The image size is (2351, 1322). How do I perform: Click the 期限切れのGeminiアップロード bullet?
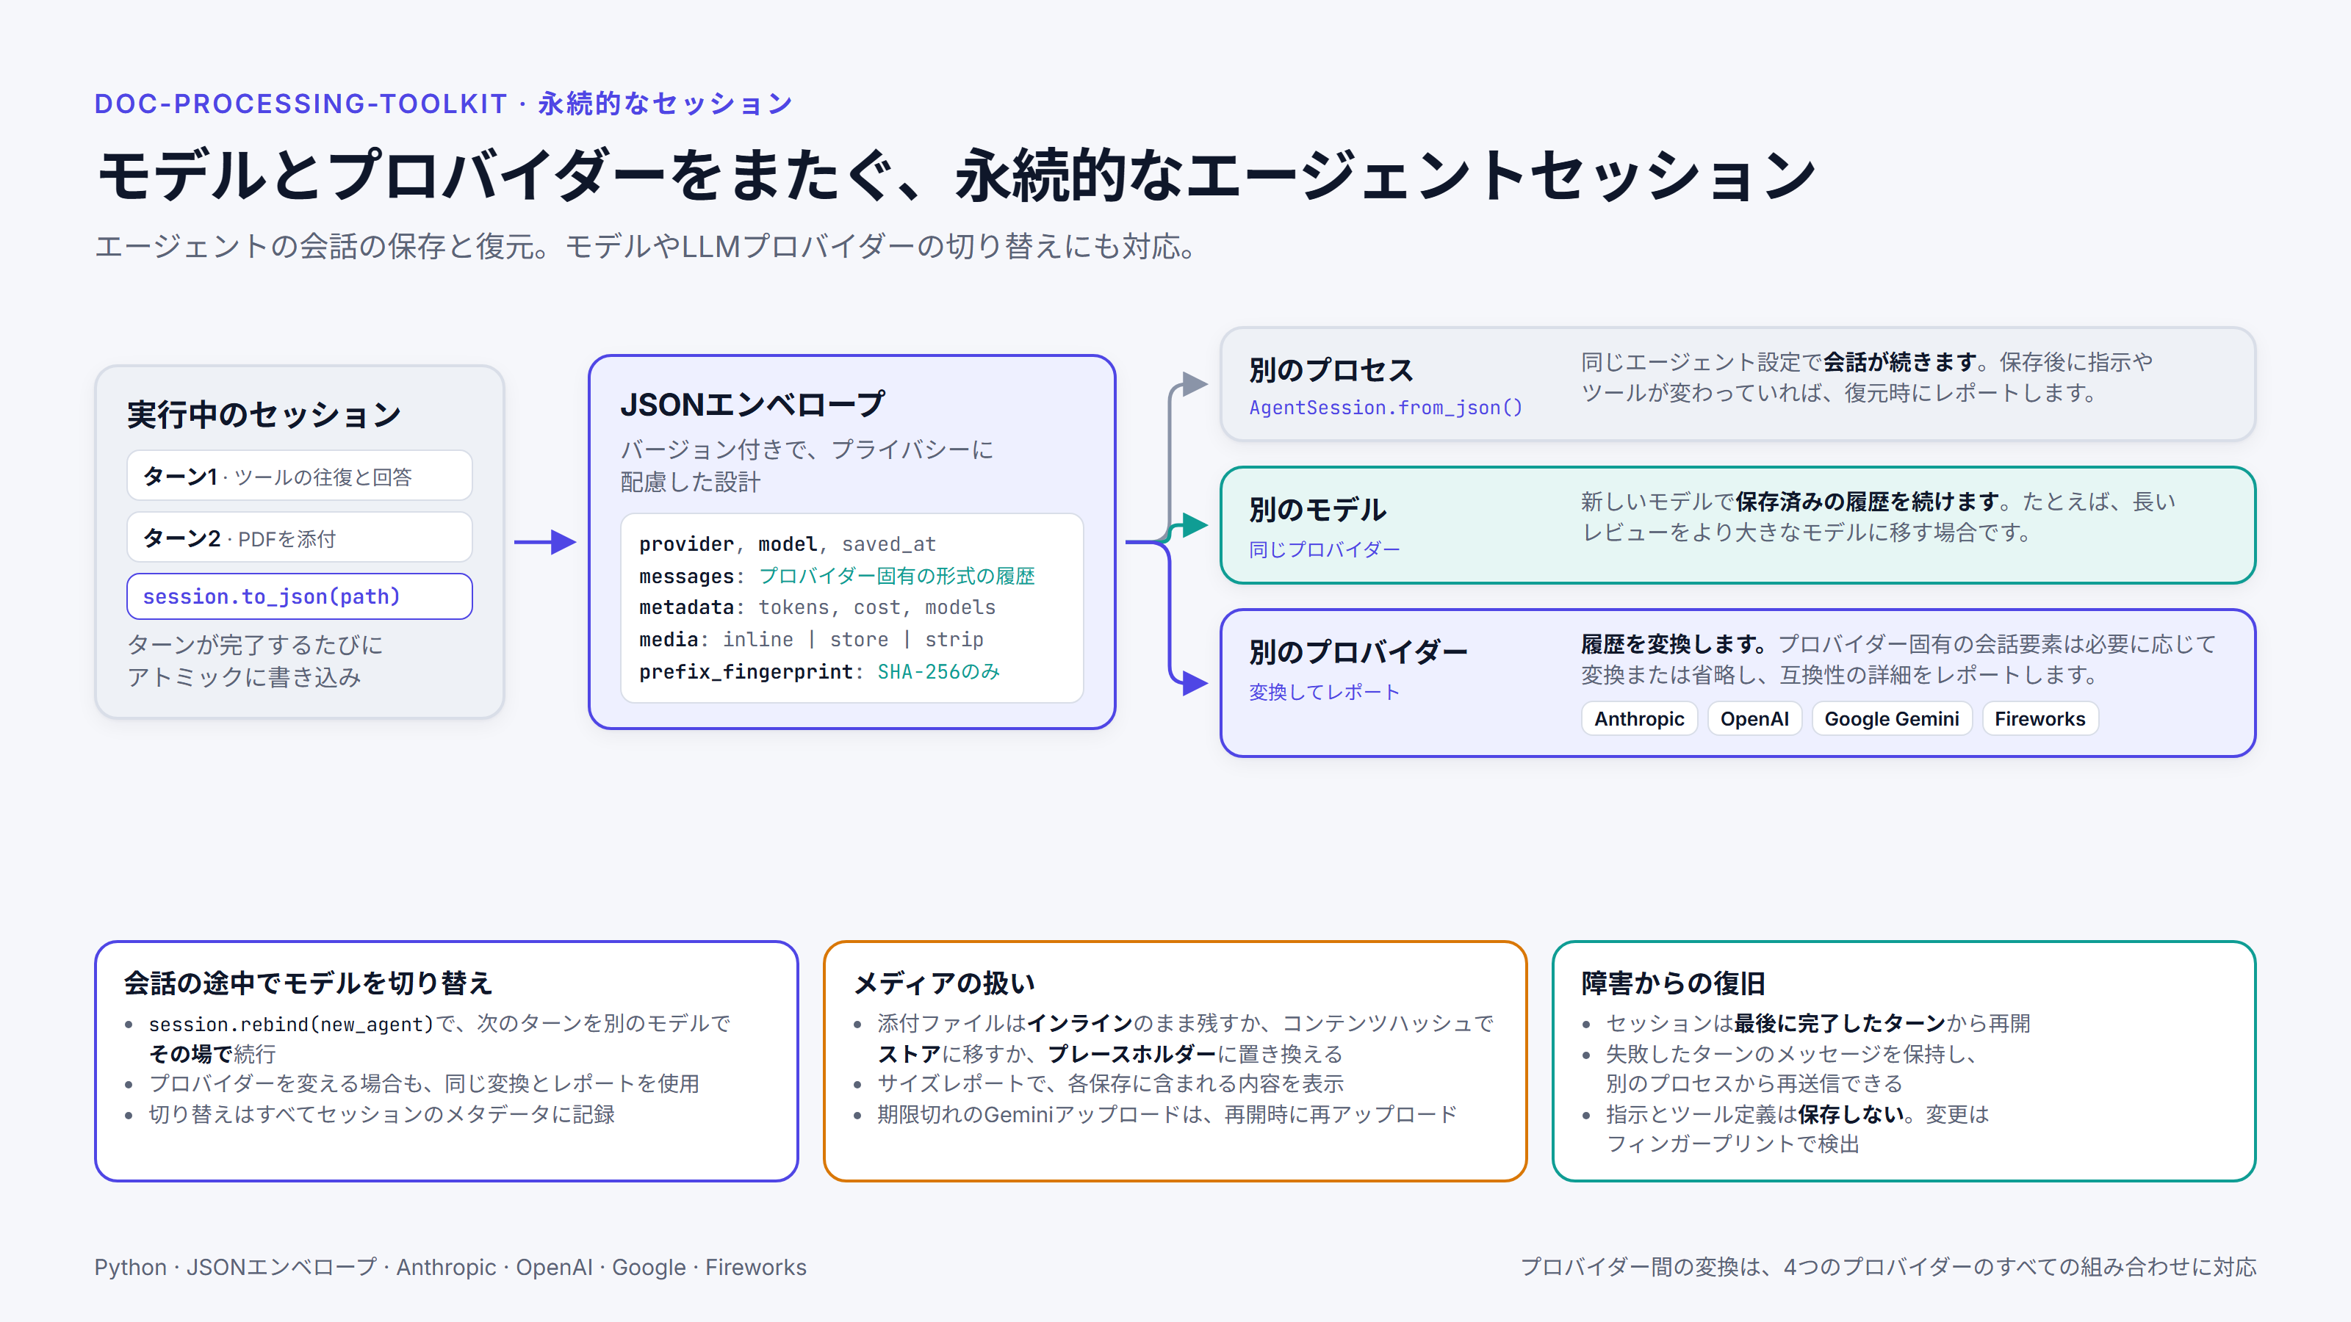coord(1167,1114)
